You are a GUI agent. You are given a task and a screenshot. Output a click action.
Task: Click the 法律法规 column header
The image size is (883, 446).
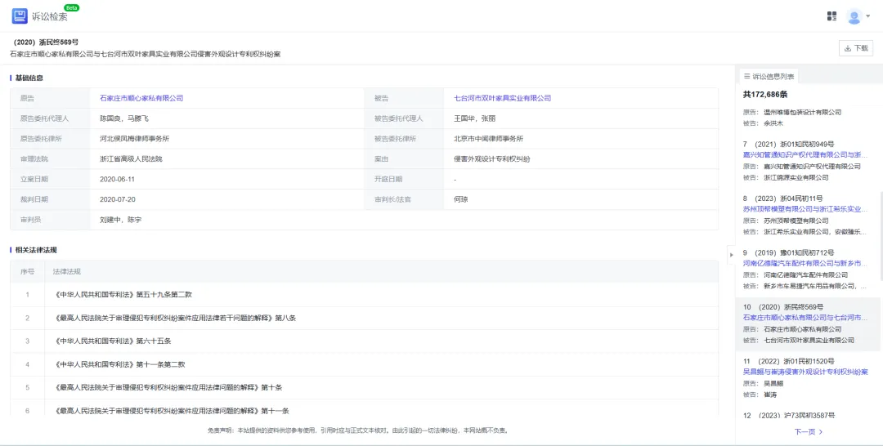tap(66, 271)
